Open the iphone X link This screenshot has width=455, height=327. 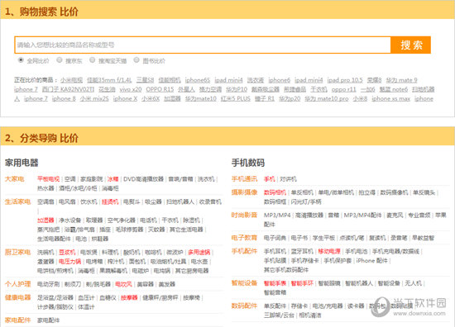[125, 98]
